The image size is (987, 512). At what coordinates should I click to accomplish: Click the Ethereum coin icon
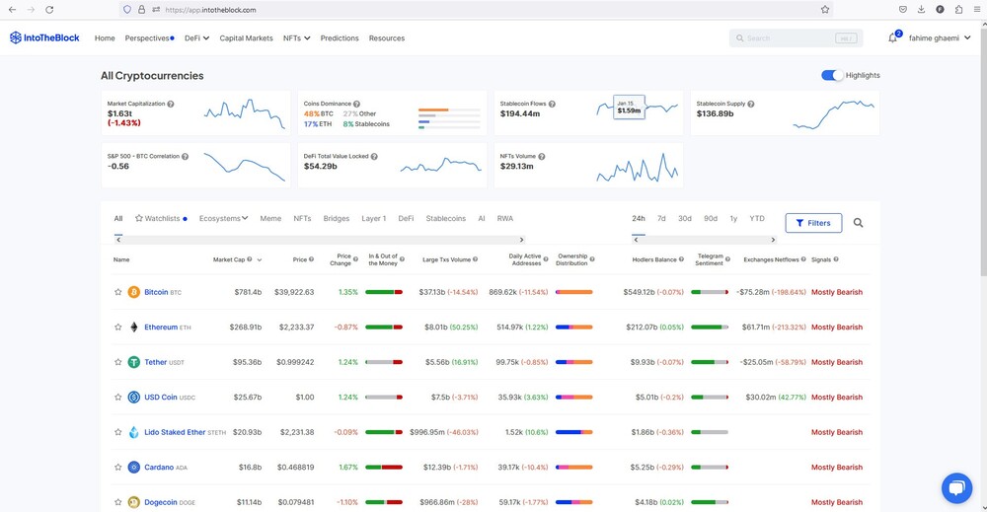coord(133,328)
